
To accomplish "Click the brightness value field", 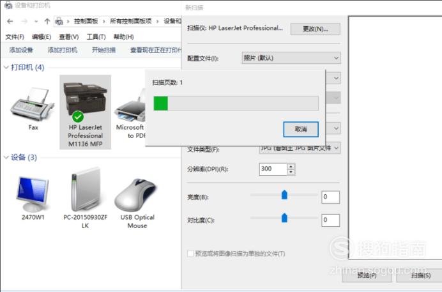I will [x=331, y=197].
